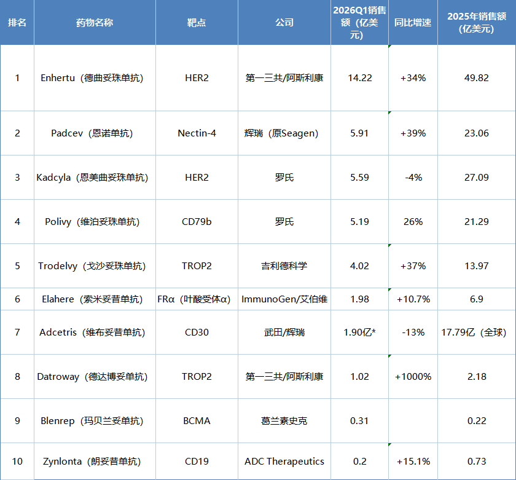Click the 武田/辉瑞 company cell

[x=284, y=332]
